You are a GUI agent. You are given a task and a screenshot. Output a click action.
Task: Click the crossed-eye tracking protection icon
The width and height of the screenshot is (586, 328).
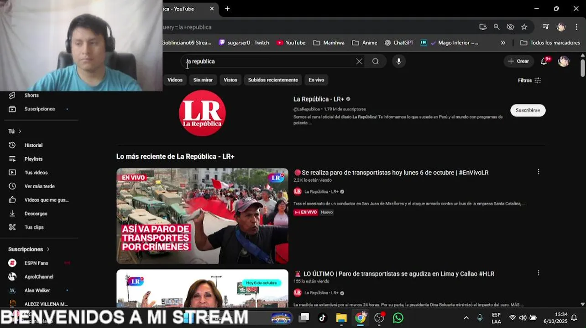(x=510, y=27)
